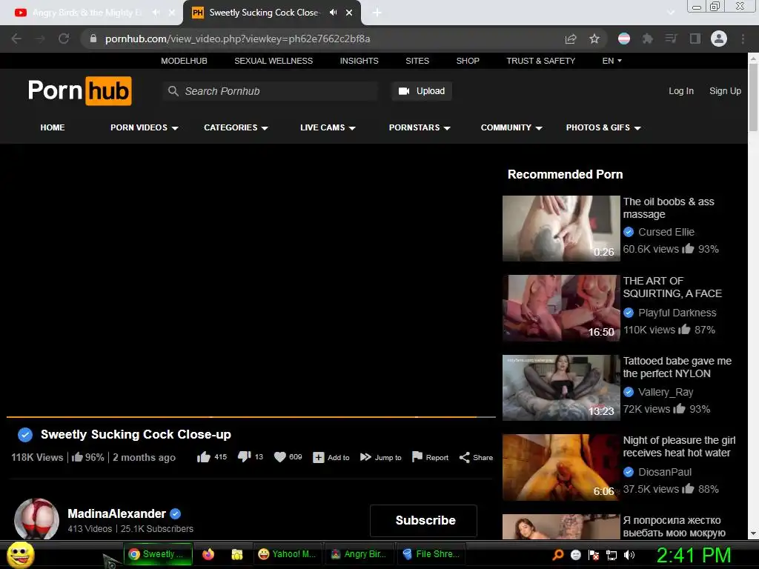
Task: Open a new browser tab
Action: pyautogui.click(x=377, y=13)
